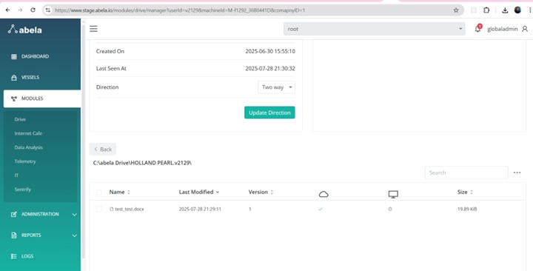
Task: Open the Telemetry module
Action: pos(25,161)
